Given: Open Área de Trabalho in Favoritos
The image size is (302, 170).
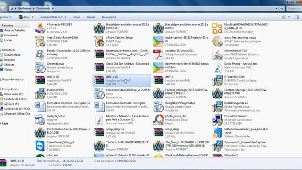Looking at the screenshot, I should pos(15,30).
